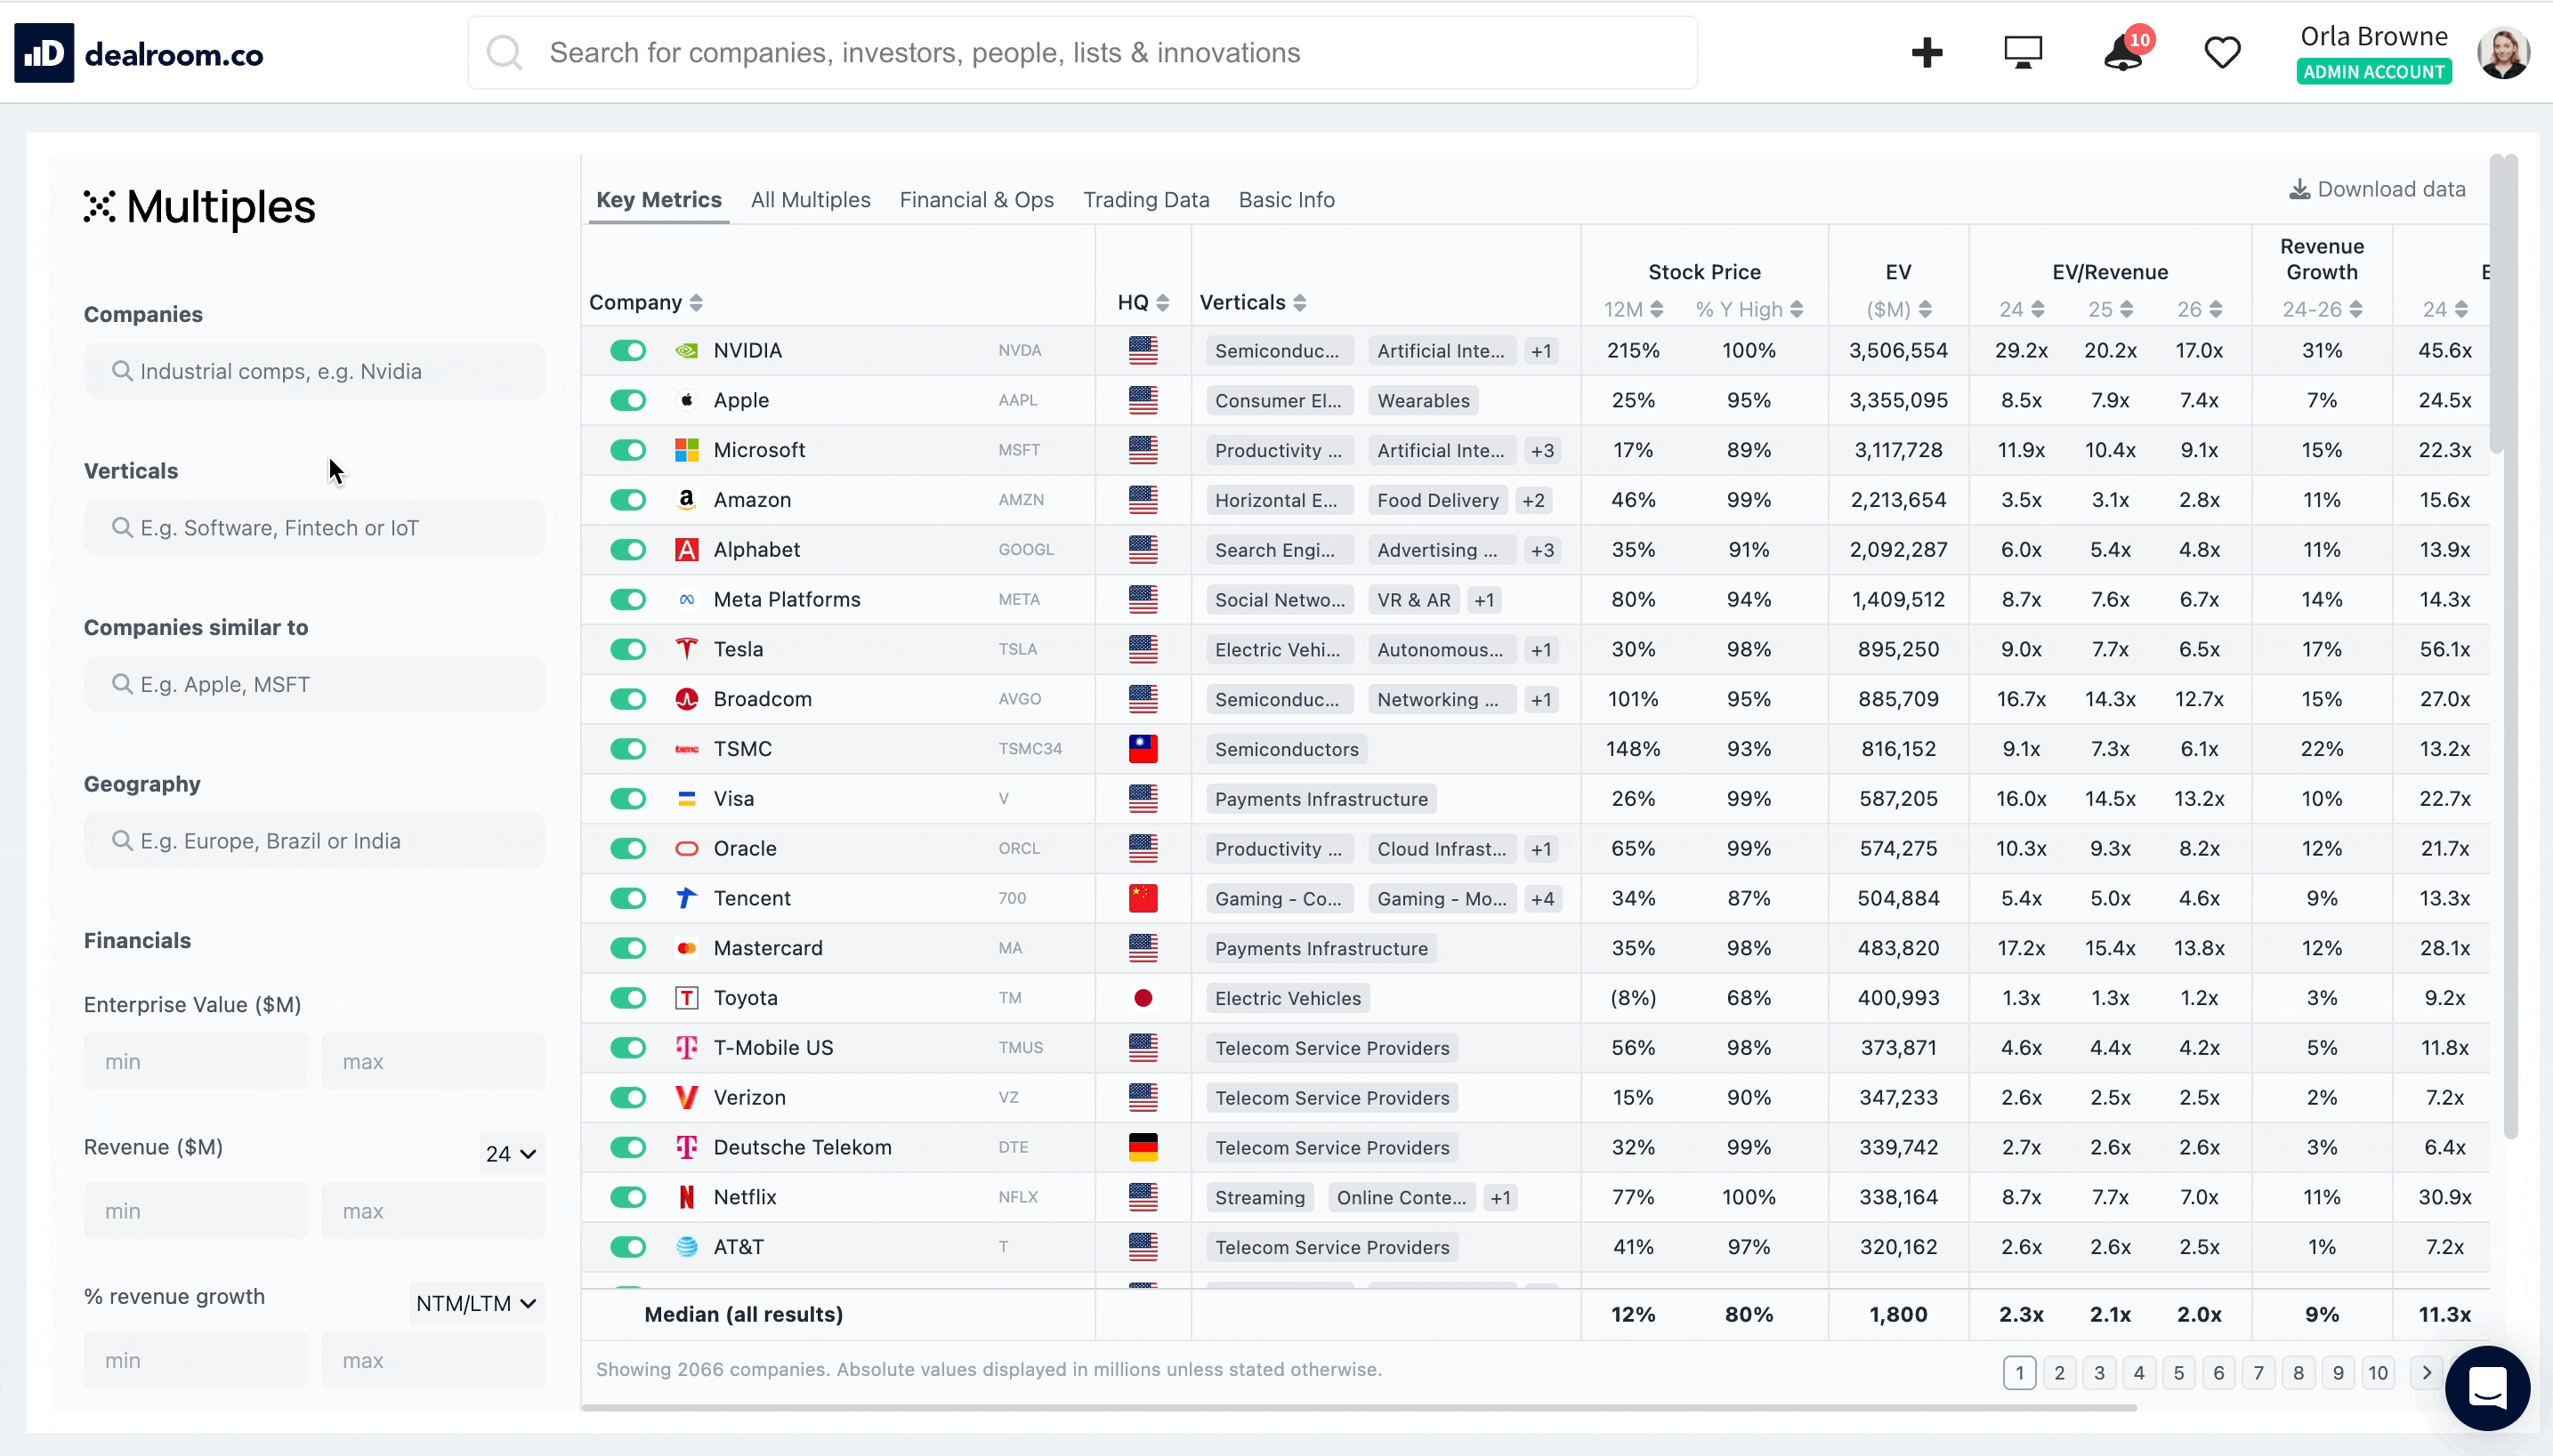Toggle the Broadcom row switch
The width and height of the screenshot is (2553, 1456).
[628, 699]
